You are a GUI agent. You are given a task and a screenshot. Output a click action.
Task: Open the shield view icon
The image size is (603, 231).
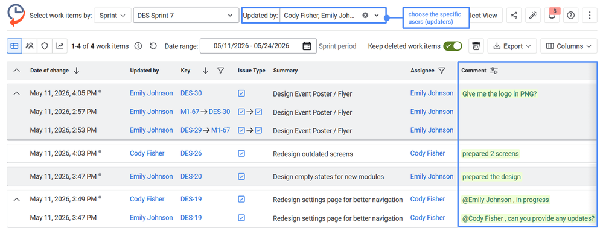(45, 46)
